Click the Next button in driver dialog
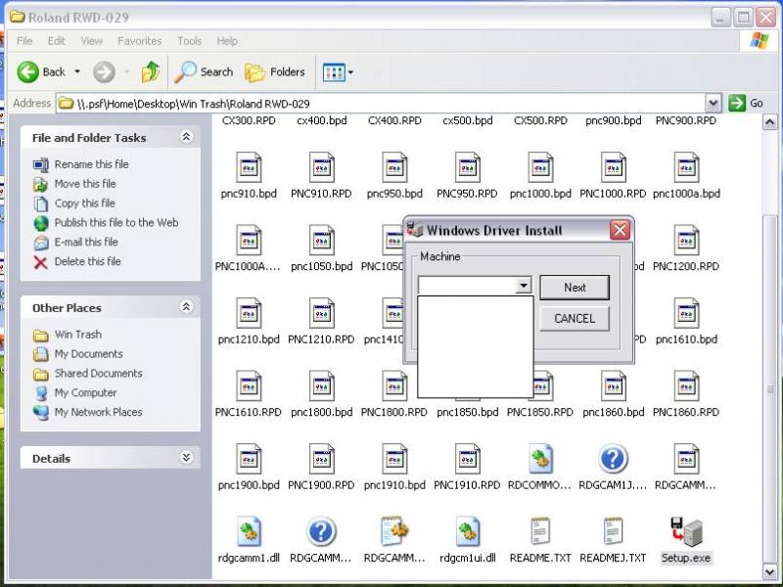 point(575,288)
